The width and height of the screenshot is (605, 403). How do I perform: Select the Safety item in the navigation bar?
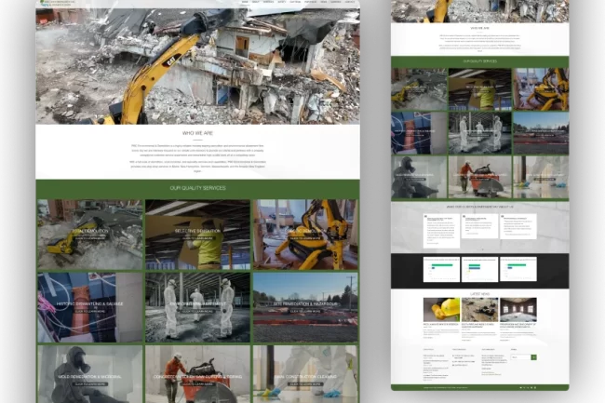pos(282,3)
